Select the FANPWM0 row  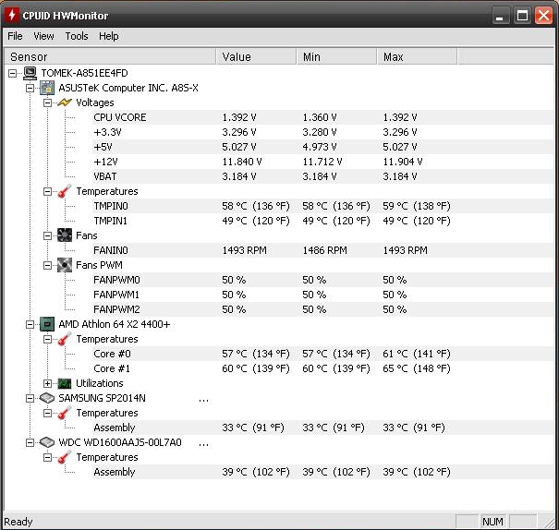point(322,280)
